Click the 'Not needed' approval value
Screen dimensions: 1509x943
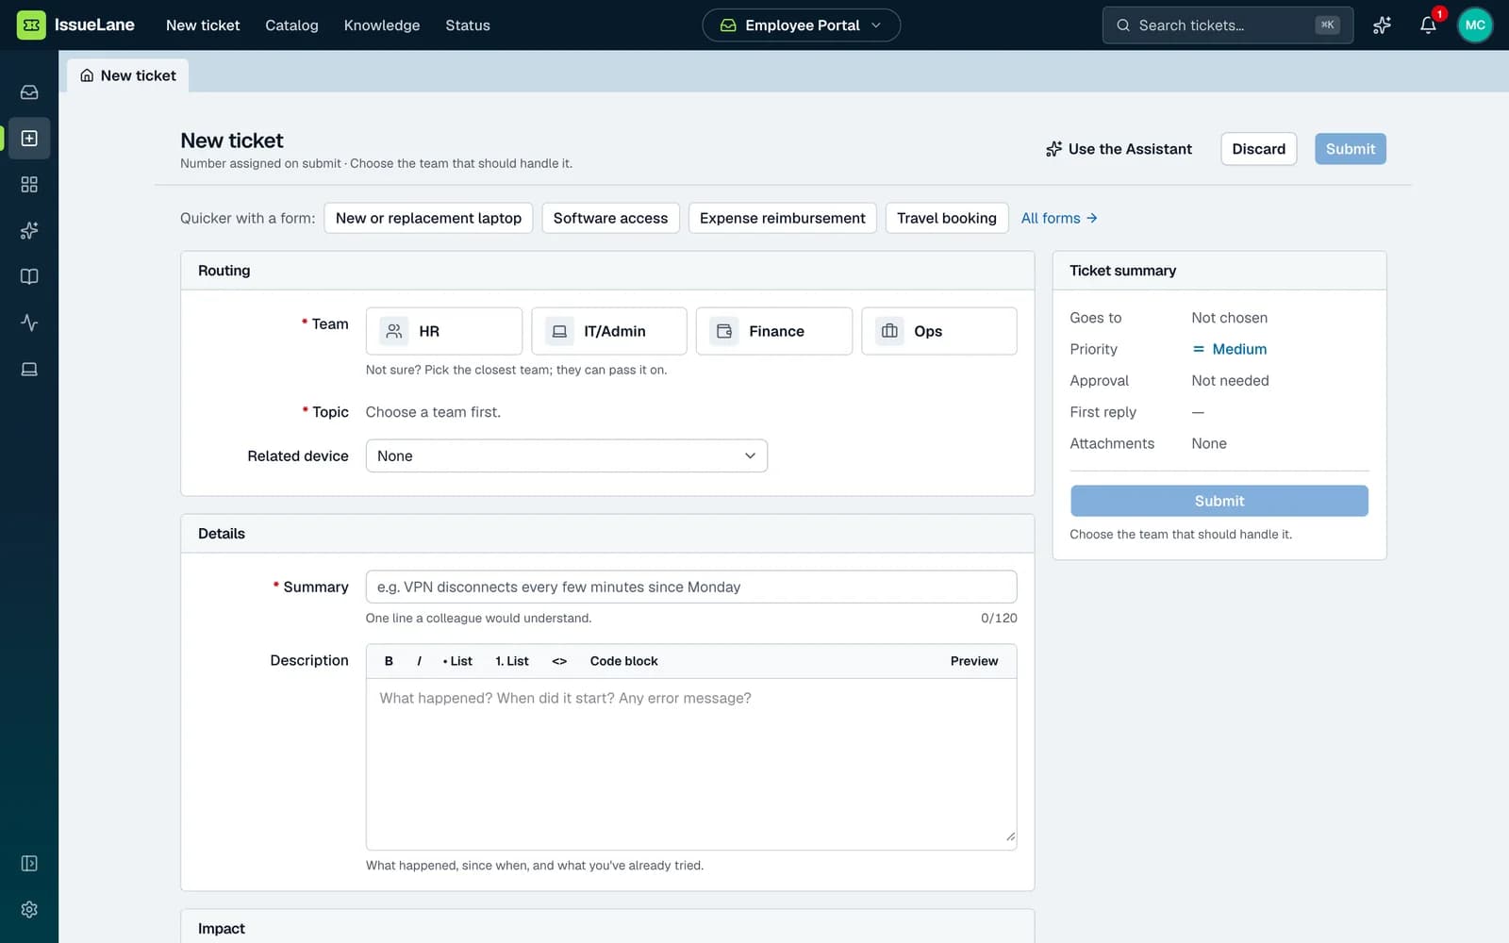tap(1230, 381)
